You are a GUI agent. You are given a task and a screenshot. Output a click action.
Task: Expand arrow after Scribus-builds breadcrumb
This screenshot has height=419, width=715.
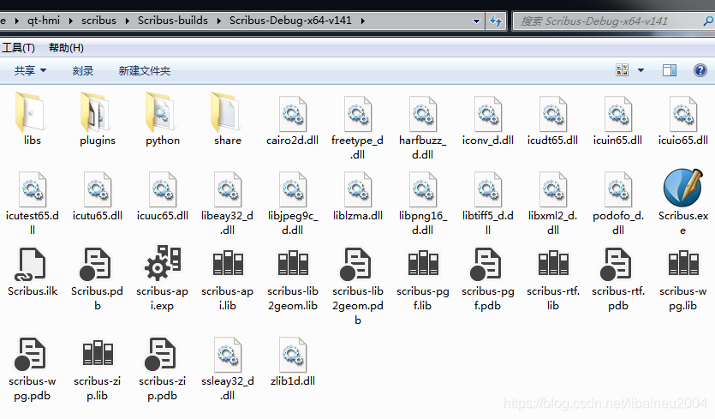[x=219, y=21]
